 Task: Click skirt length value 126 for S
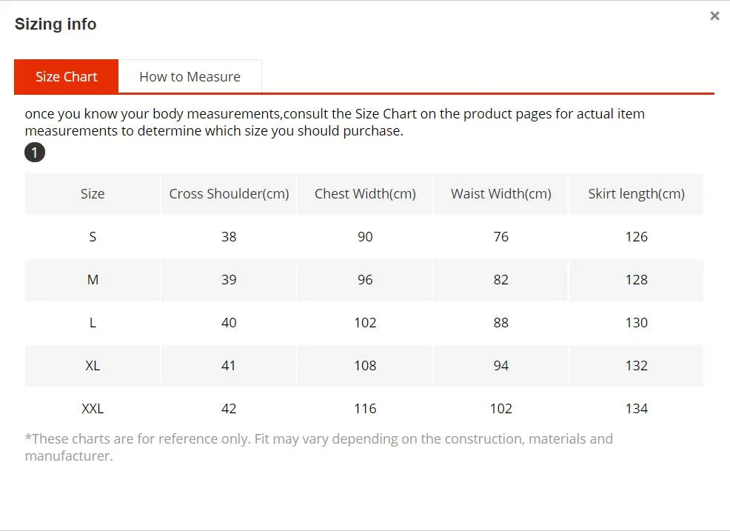click(x=637, y=237)
